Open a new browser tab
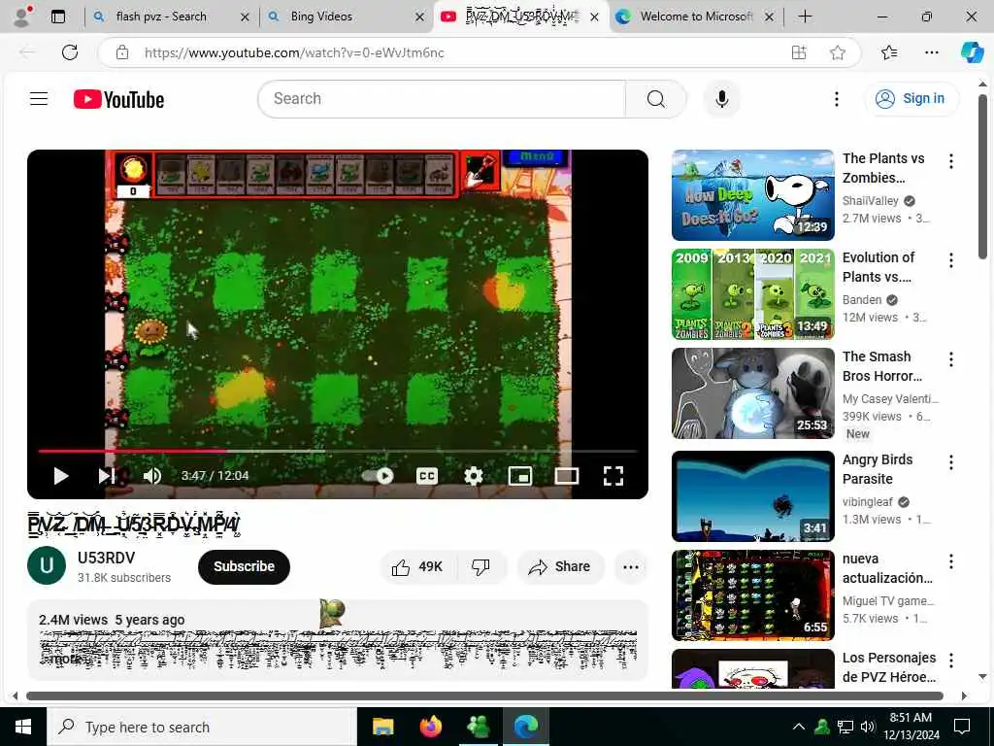The image size is (994, 746). click(x=805, y=17)
